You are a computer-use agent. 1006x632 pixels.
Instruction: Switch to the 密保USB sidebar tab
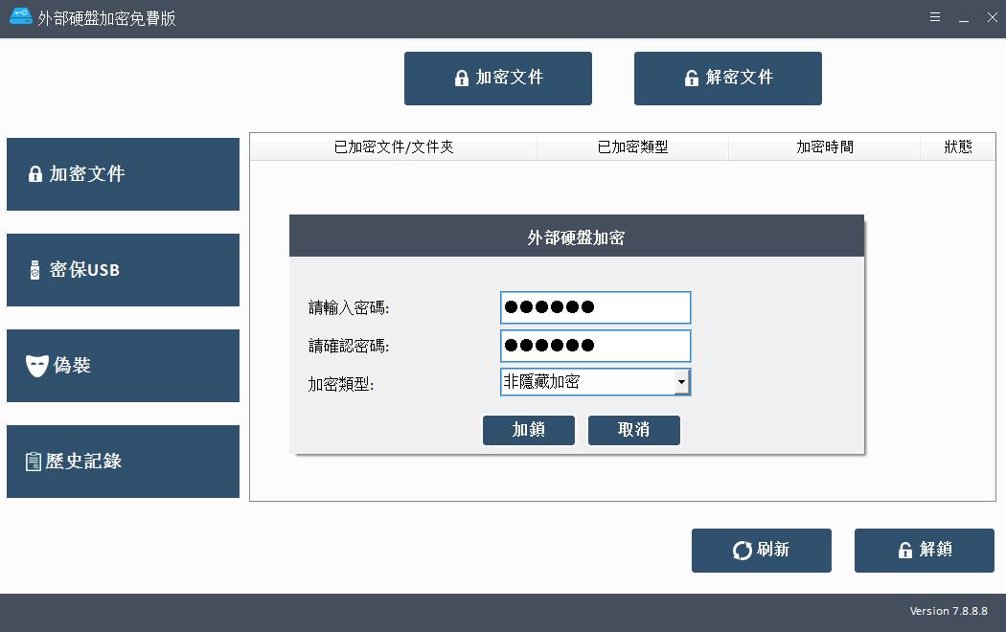124,270
